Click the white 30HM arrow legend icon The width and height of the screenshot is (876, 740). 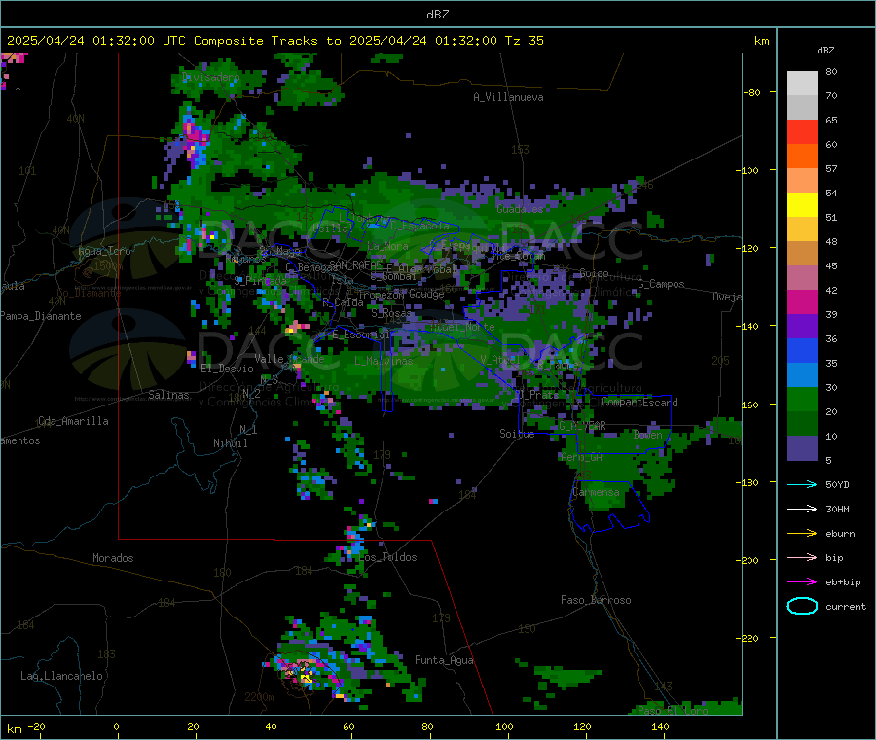[802, 509]
